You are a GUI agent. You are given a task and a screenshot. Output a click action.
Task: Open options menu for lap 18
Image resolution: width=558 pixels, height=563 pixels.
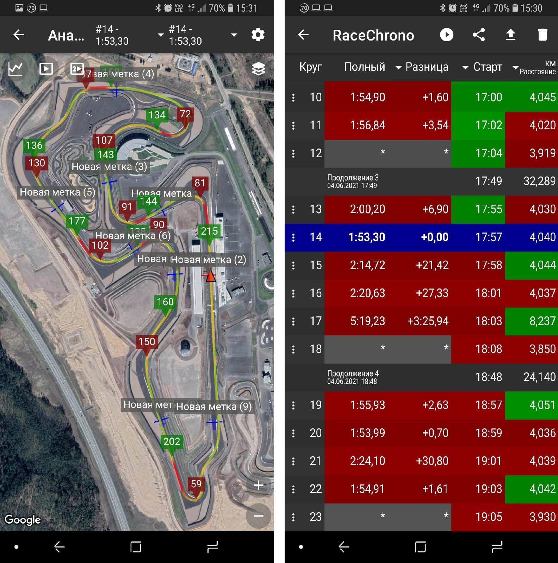[x=293, y=349]
